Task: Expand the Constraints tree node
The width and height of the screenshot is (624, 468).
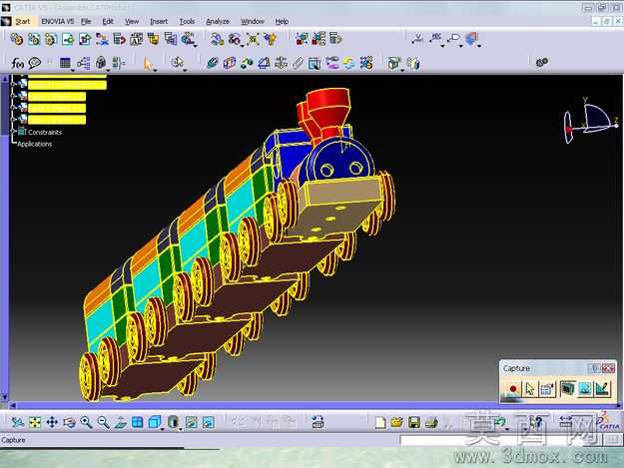Action: pyautogui.click(x=14, y=132)
